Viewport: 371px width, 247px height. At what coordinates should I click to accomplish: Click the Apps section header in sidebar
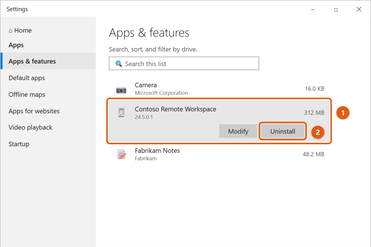click(x=16, y=45)
